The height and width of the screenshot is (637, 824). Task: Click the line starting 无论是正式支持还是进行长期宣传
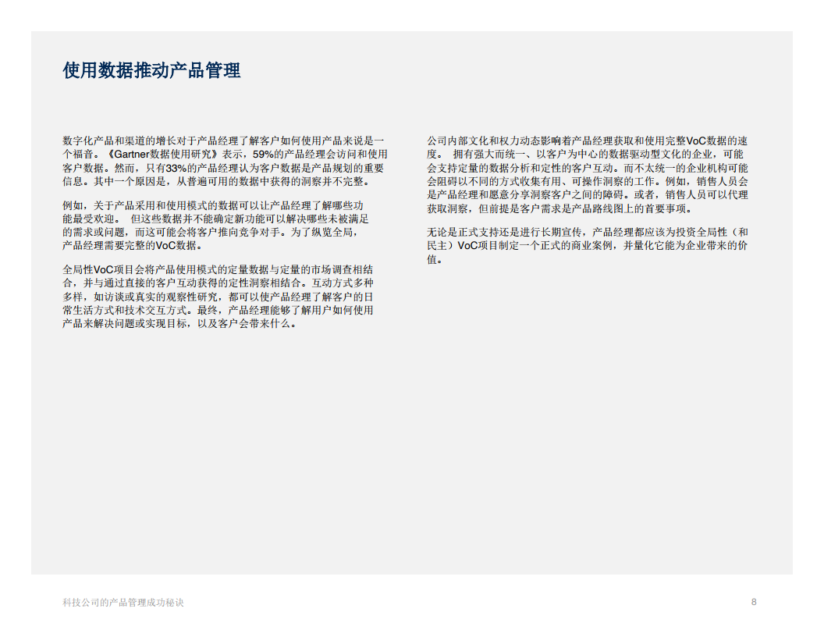coord(587,233)
